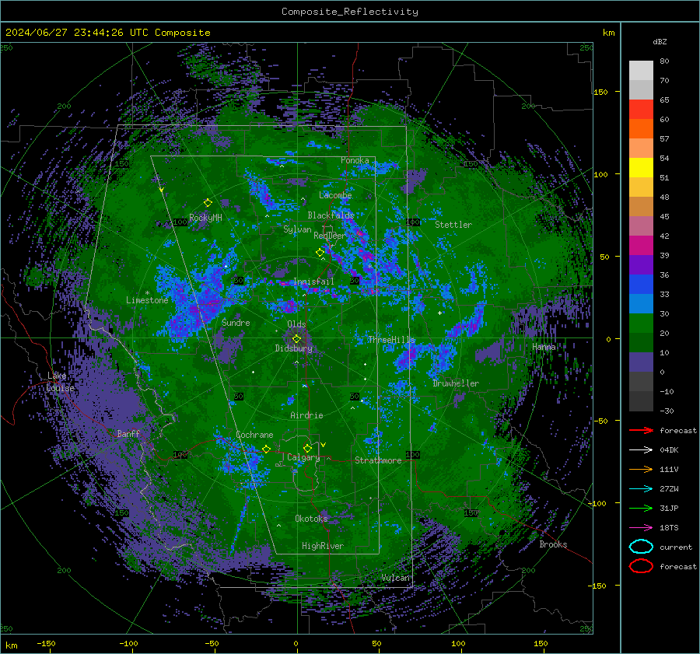Select the Cochrane label
This screenshot has height=654, width=700.
(x=254, y=435)
